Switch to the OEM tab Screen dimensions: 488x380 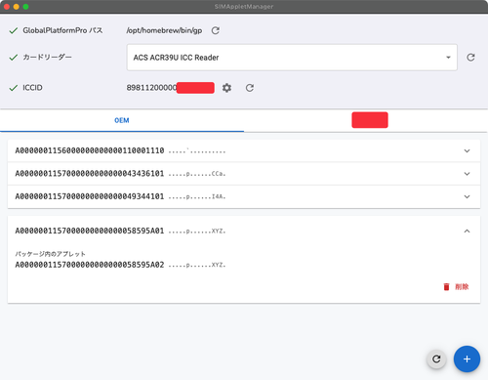point(122,120)
